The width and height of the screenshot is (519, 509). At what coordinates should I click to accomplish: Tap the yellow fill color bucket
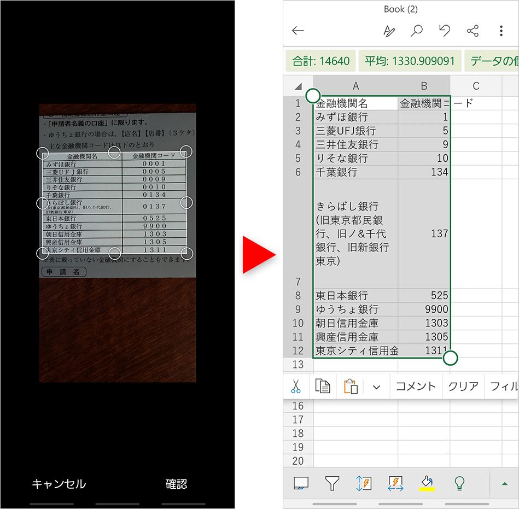click(427, 483)
